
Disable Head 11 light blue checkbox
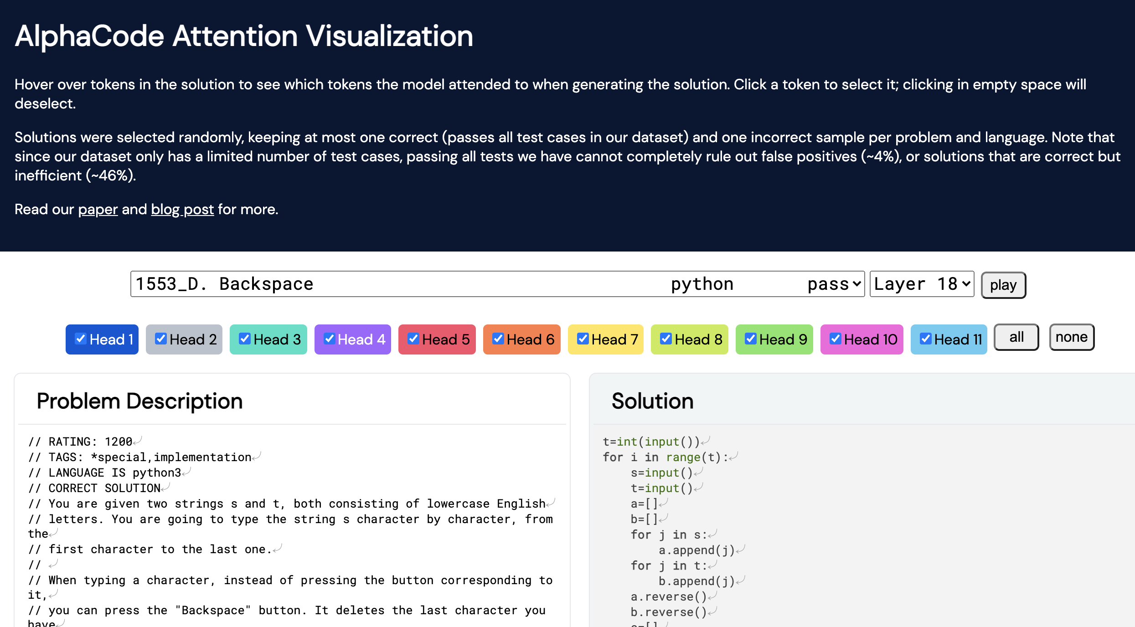(925, 339)
